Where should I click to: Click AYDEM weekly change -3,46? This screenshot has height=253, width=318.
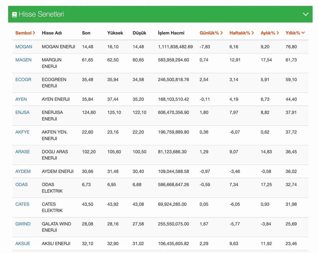coord(235,171)
